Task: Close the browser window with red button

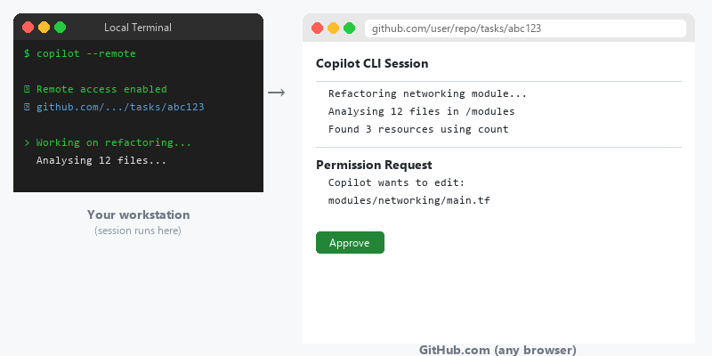Action: 318,28
